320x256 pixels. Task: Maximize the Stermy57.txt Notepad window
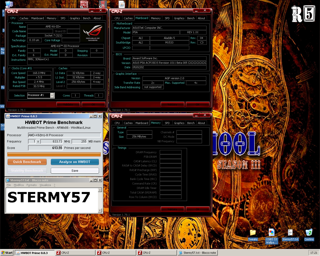[x=95, y=180]
